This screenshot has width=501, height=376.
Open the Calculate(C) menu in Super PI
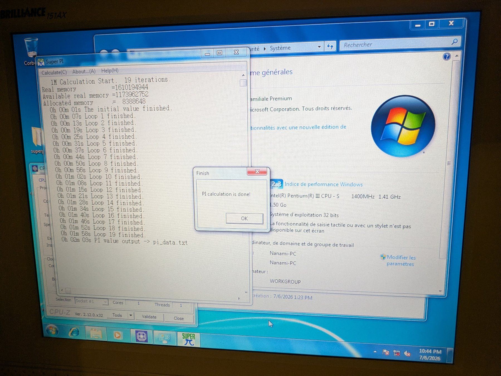[54, 72]
